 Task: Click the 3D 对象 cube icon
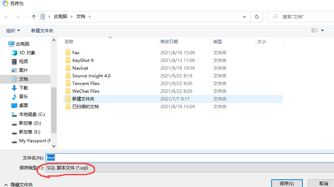(14, 52)
